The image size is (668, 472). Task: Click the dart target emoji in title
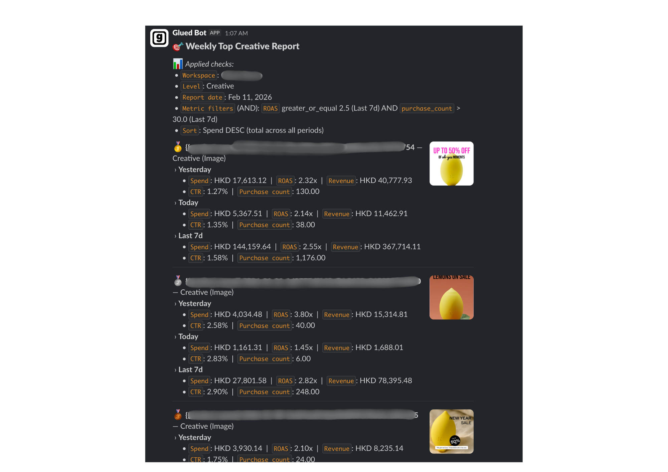(x=178, y=46)
